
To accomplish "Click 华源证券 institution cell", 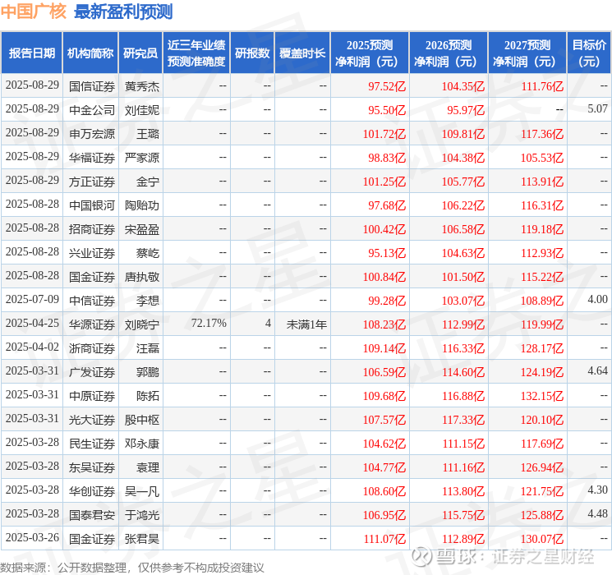I will (x=92, y=324).
